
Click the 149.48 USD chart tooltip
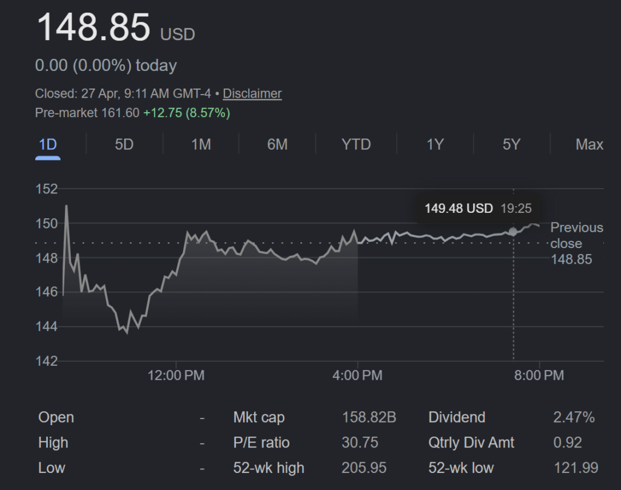477,209
